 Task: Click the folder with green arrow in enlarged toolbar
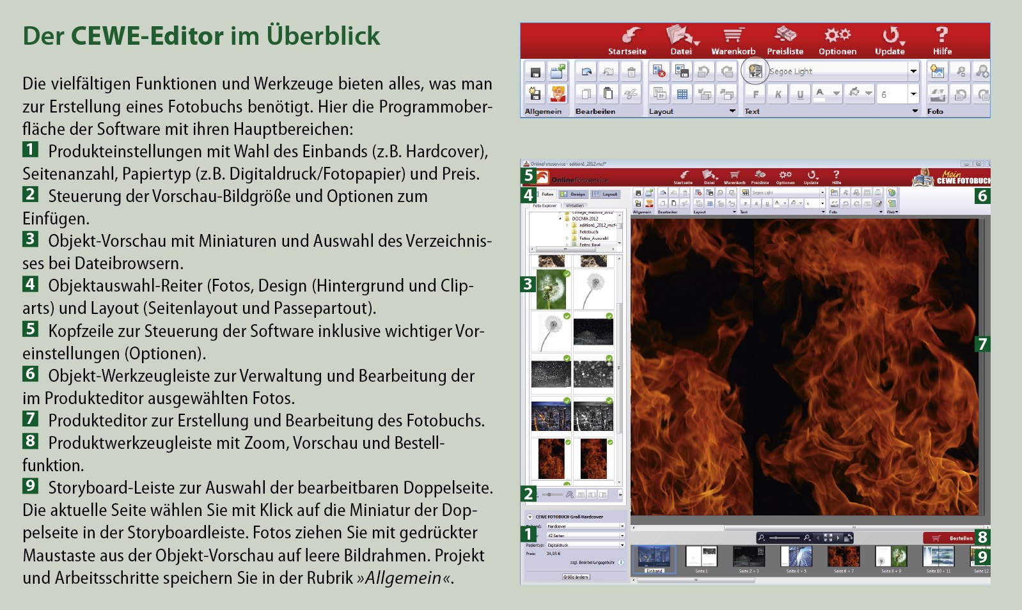(558, 71)
